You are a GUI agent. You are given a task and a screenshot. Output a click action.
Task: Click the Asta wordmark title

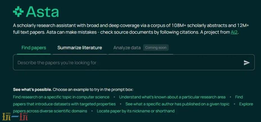[x=42, y=12]
